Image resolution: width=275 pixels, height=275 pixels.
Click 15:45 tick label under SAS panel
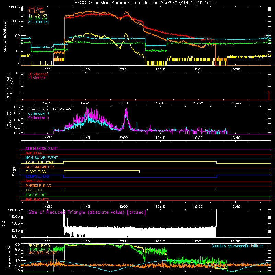click(235, 241)
